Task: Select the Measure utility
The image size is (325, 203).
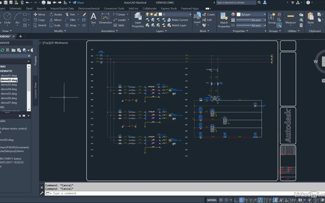Action: (290, 19)
